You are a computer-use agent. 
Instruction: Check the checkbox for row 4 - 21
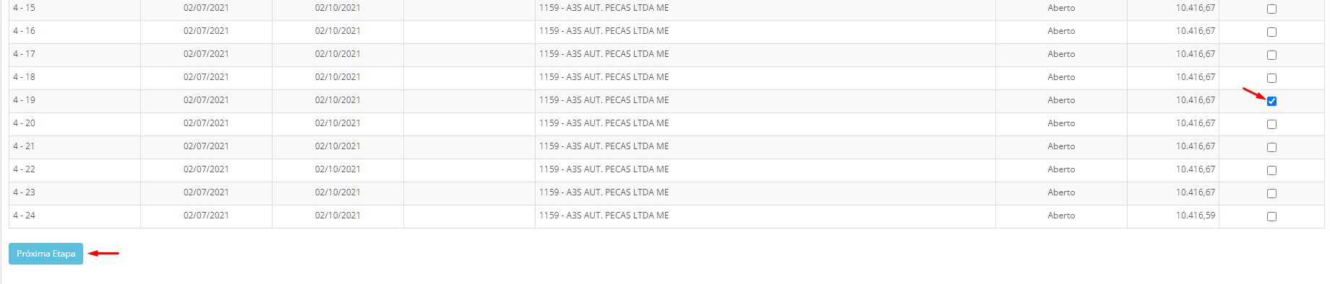click(1271, 147)
